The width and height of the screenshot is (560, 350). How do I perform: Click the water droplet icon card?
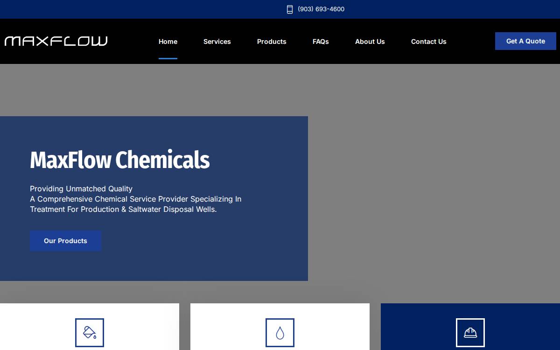[280, 327]
